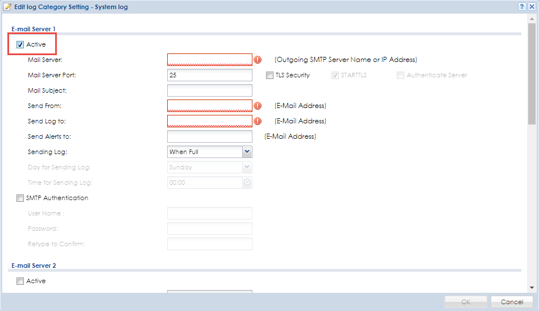Click the Mail Server Port field
This screenshot has width=539, height=311.
[210, 75]
